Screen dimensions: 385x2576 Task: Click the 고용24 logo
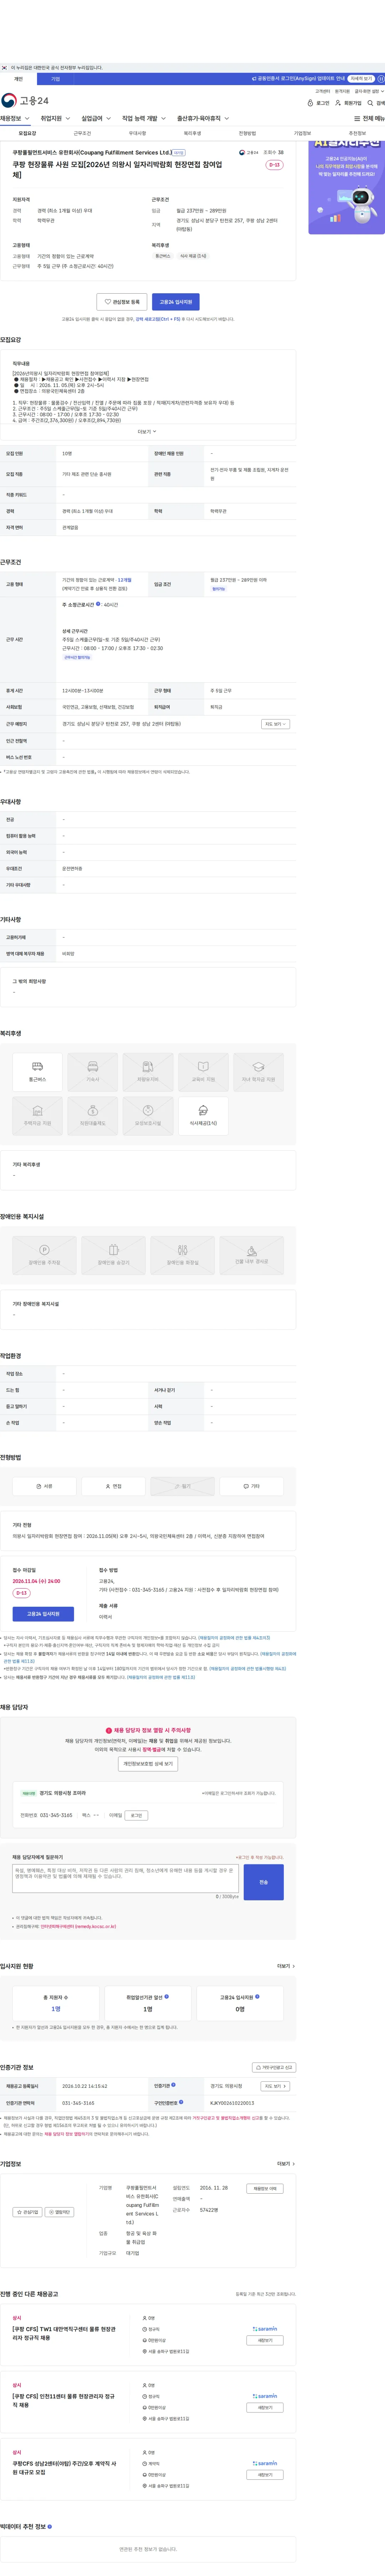pyautogui.click(x=25, y=101)
